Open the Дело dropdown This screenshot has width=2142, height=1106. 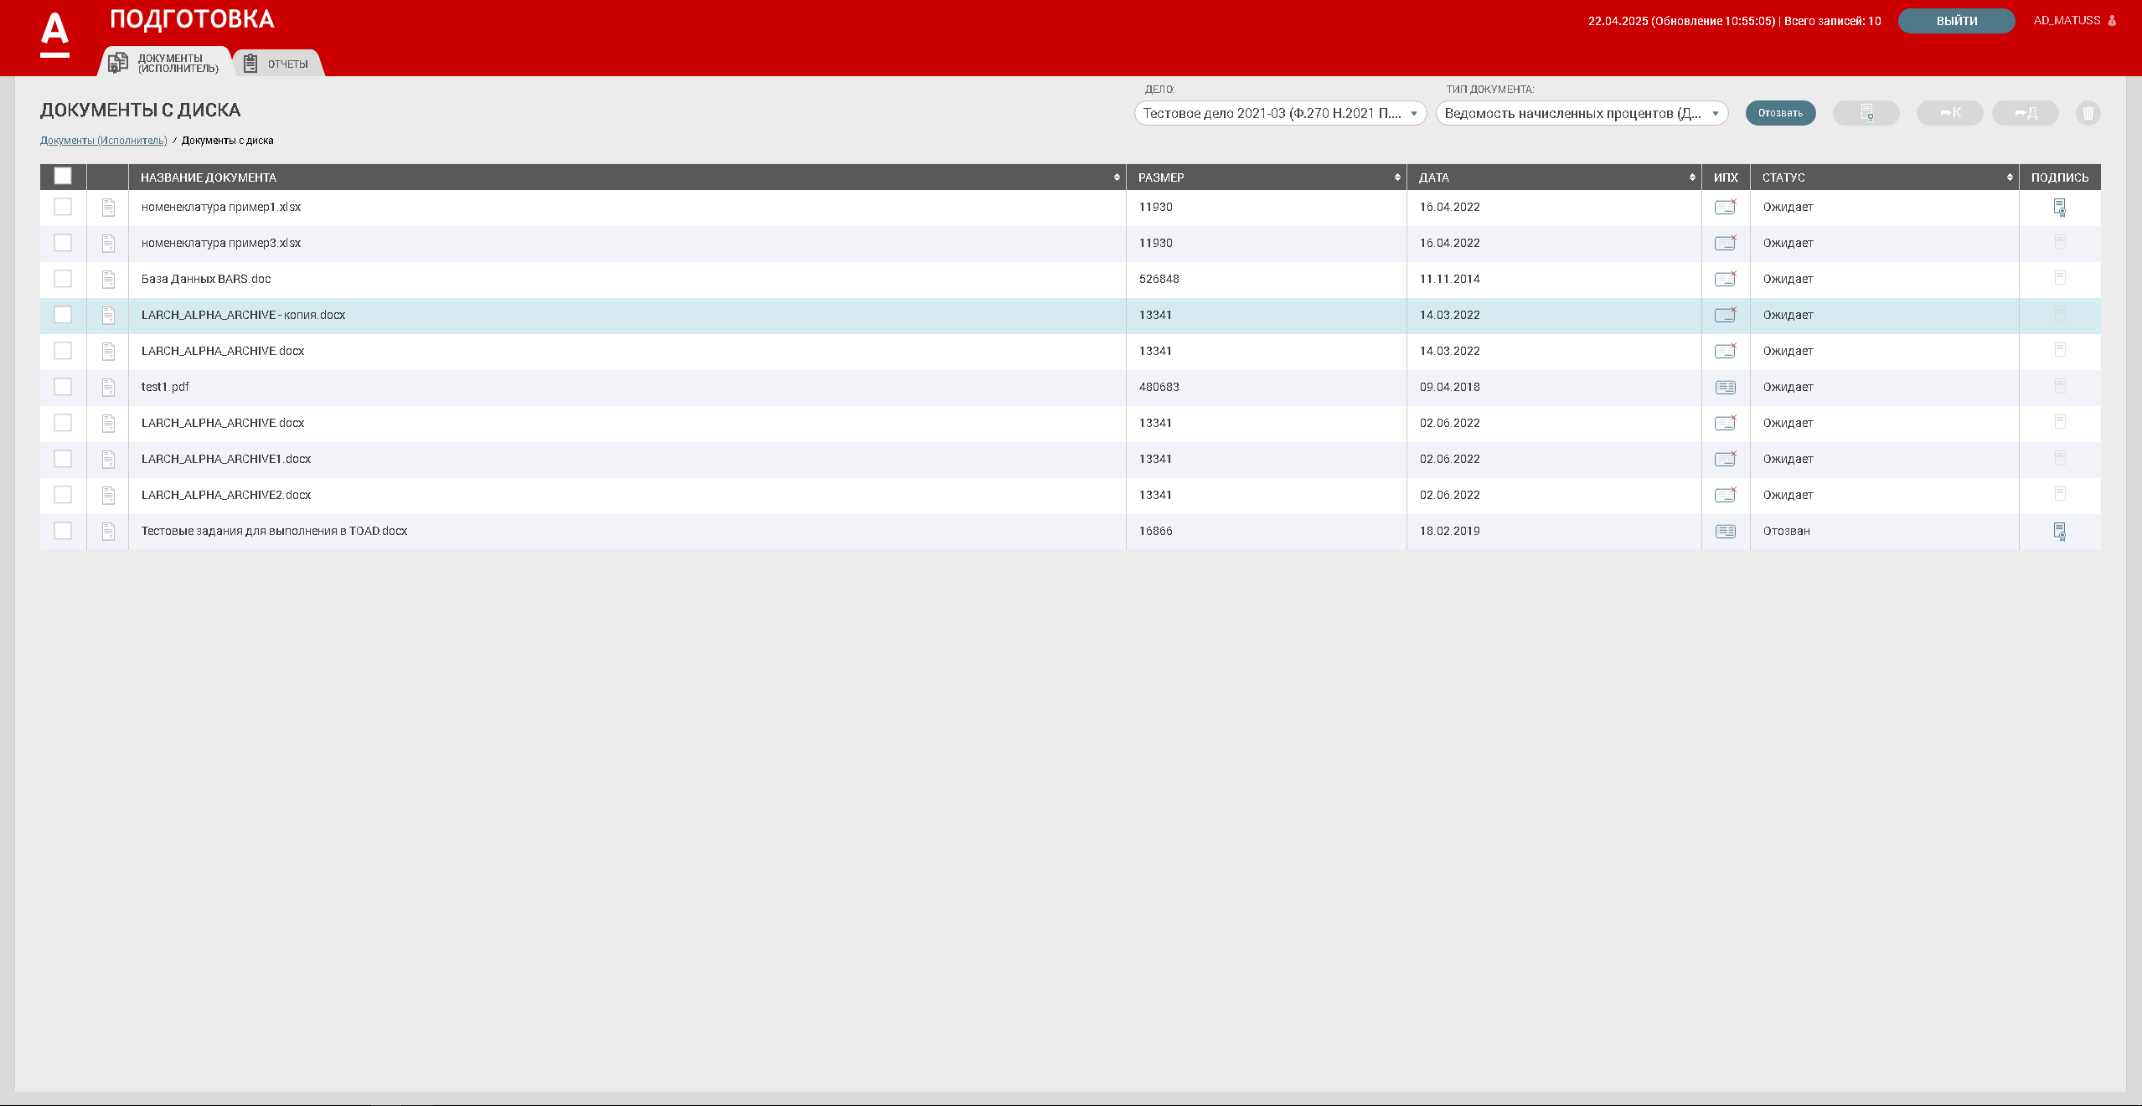1280,113
